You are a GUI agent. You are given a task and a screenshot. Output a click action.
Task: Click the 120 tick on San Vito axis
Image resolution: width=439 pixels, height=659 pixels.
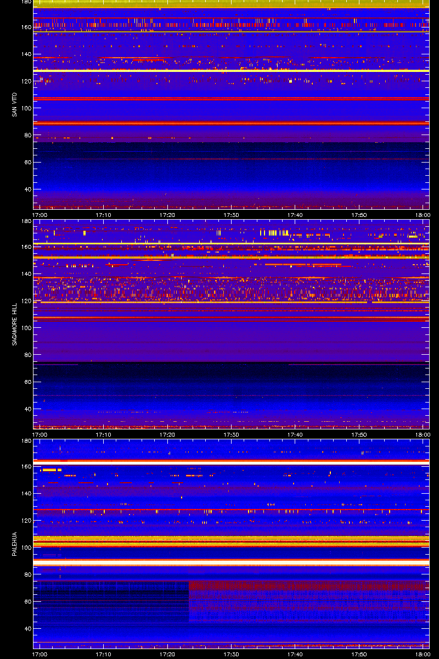click(x=26, y=81)
